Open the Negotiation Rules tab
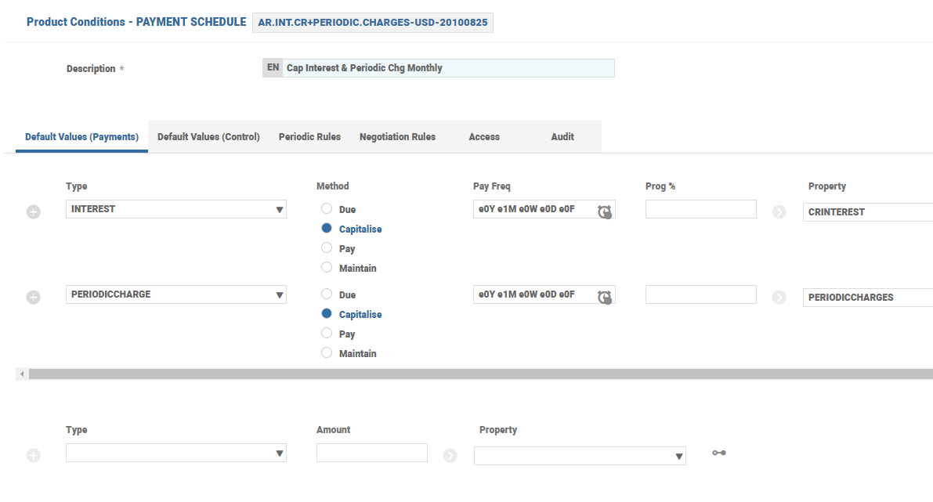The image size is (933, 502). pos(397,137)
